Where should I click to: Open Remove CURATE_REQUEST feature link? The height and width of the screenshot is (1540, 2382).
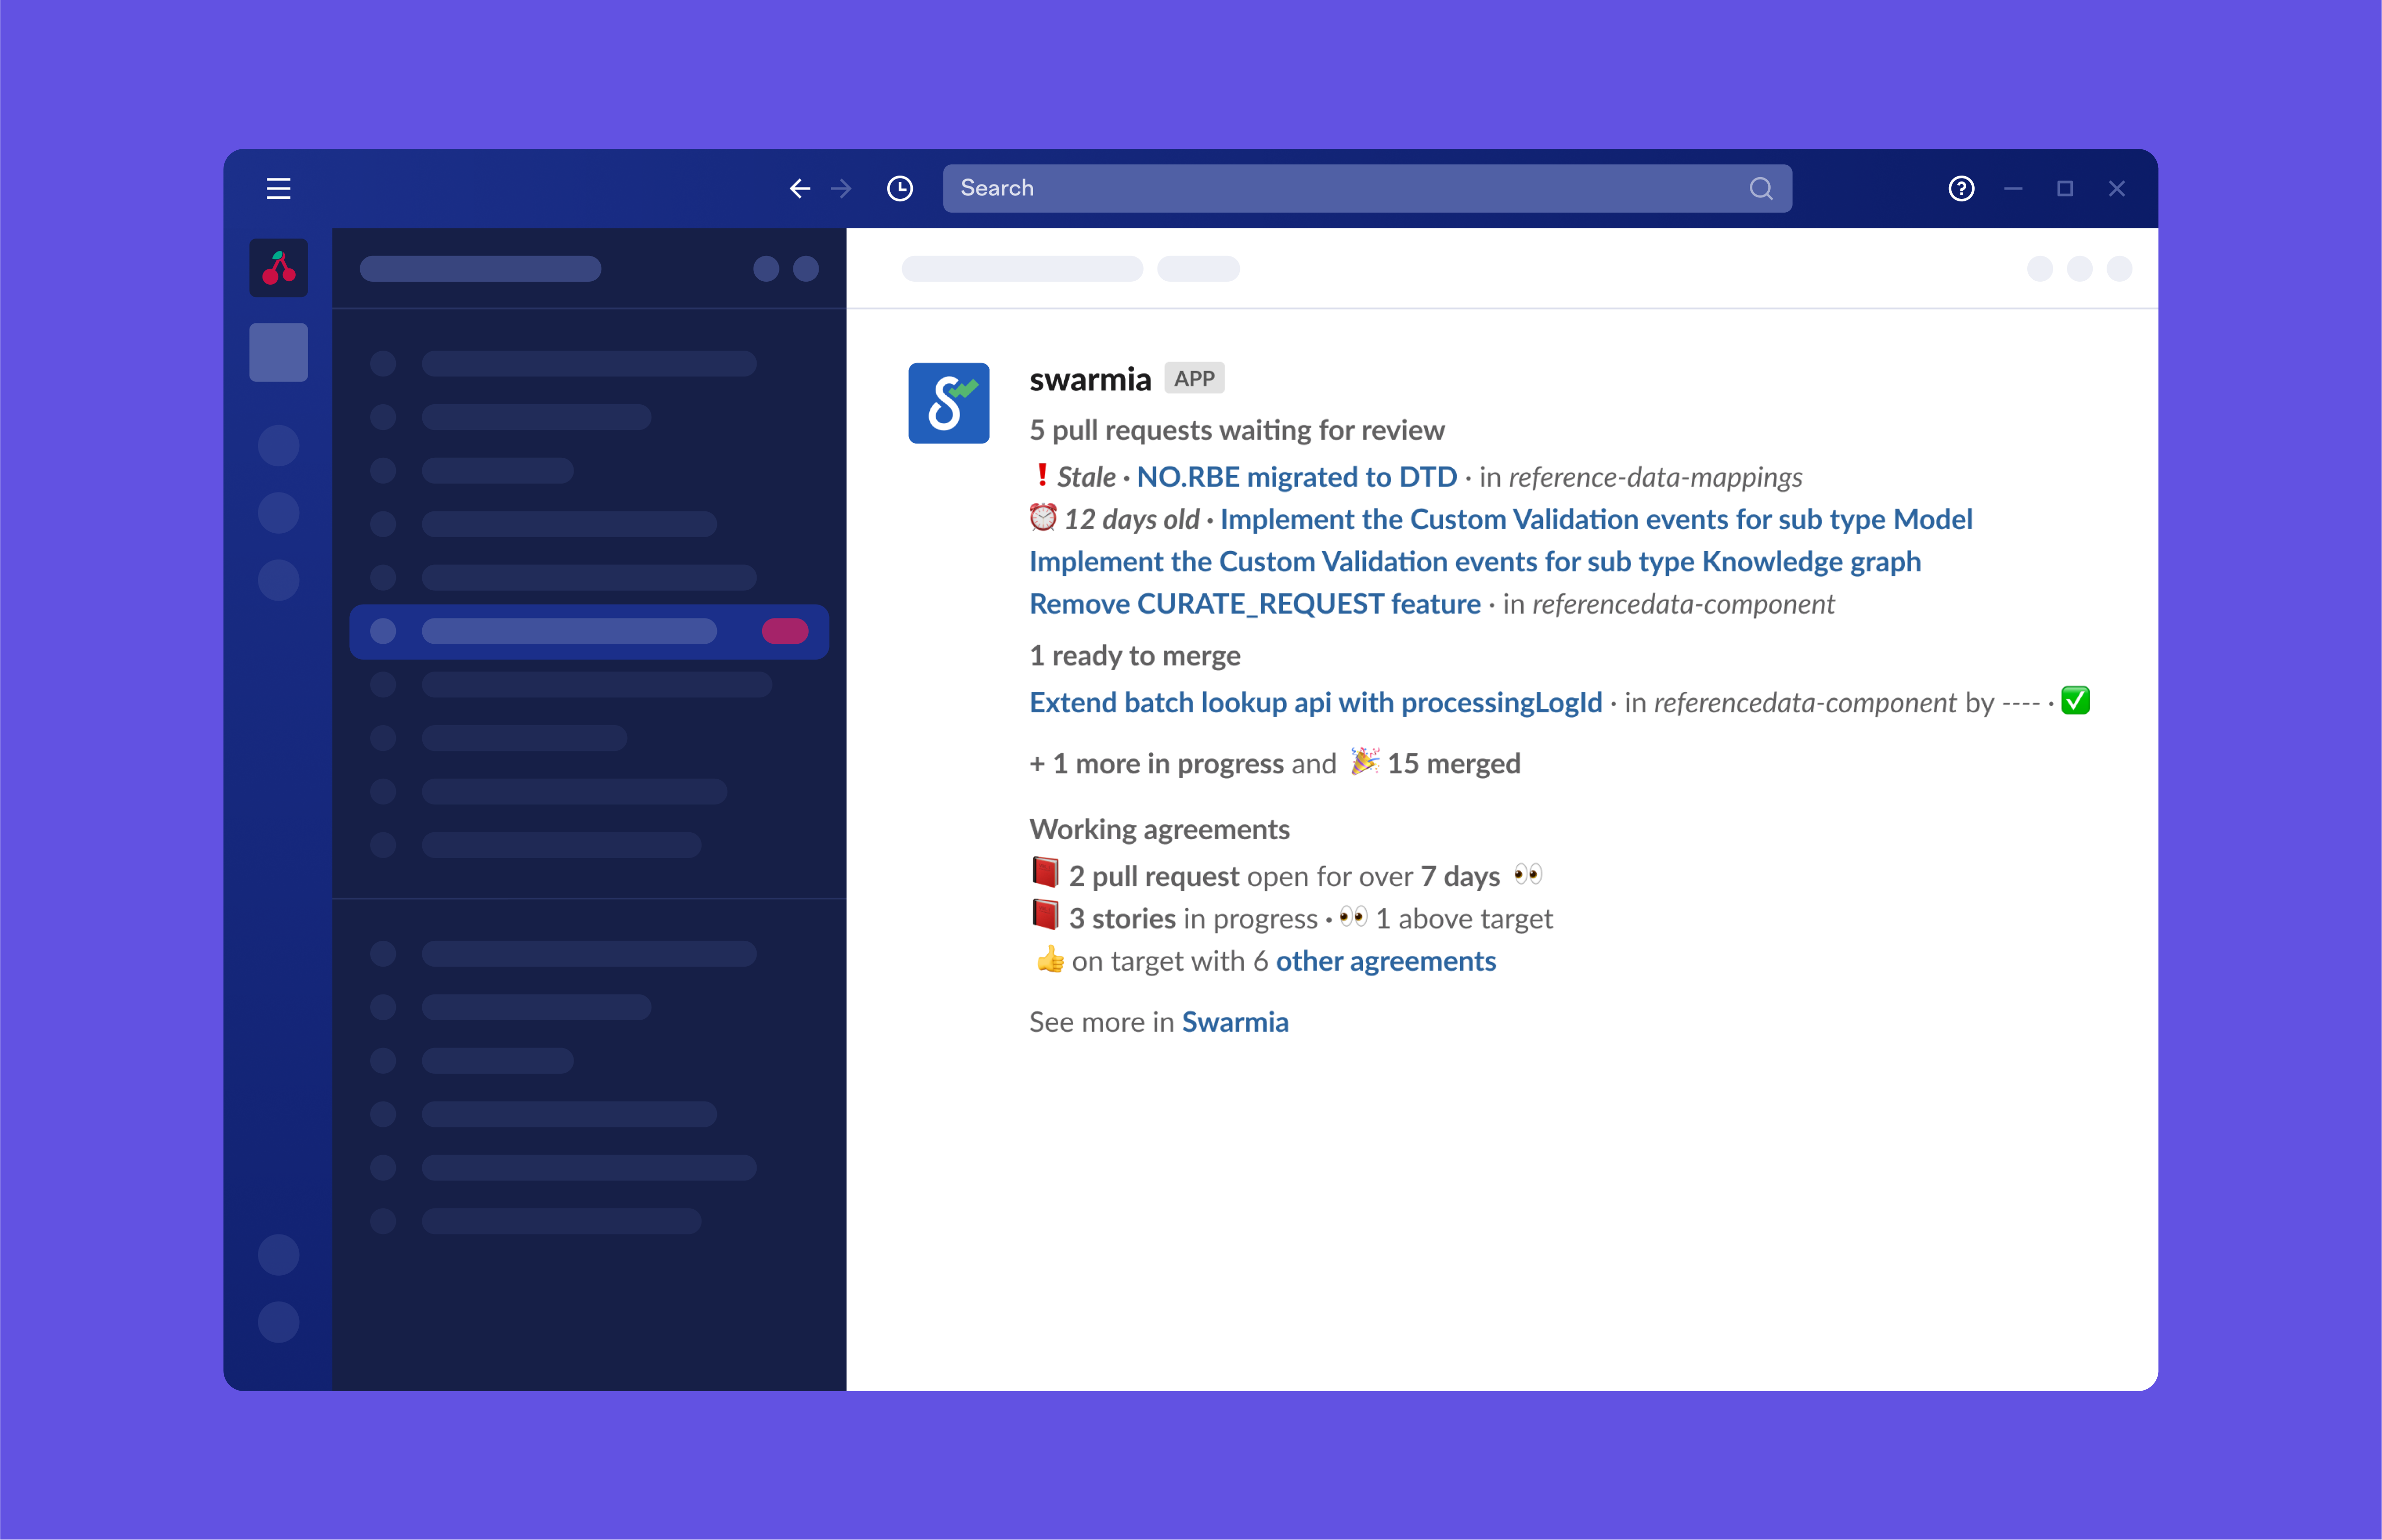click(1255, 604)
